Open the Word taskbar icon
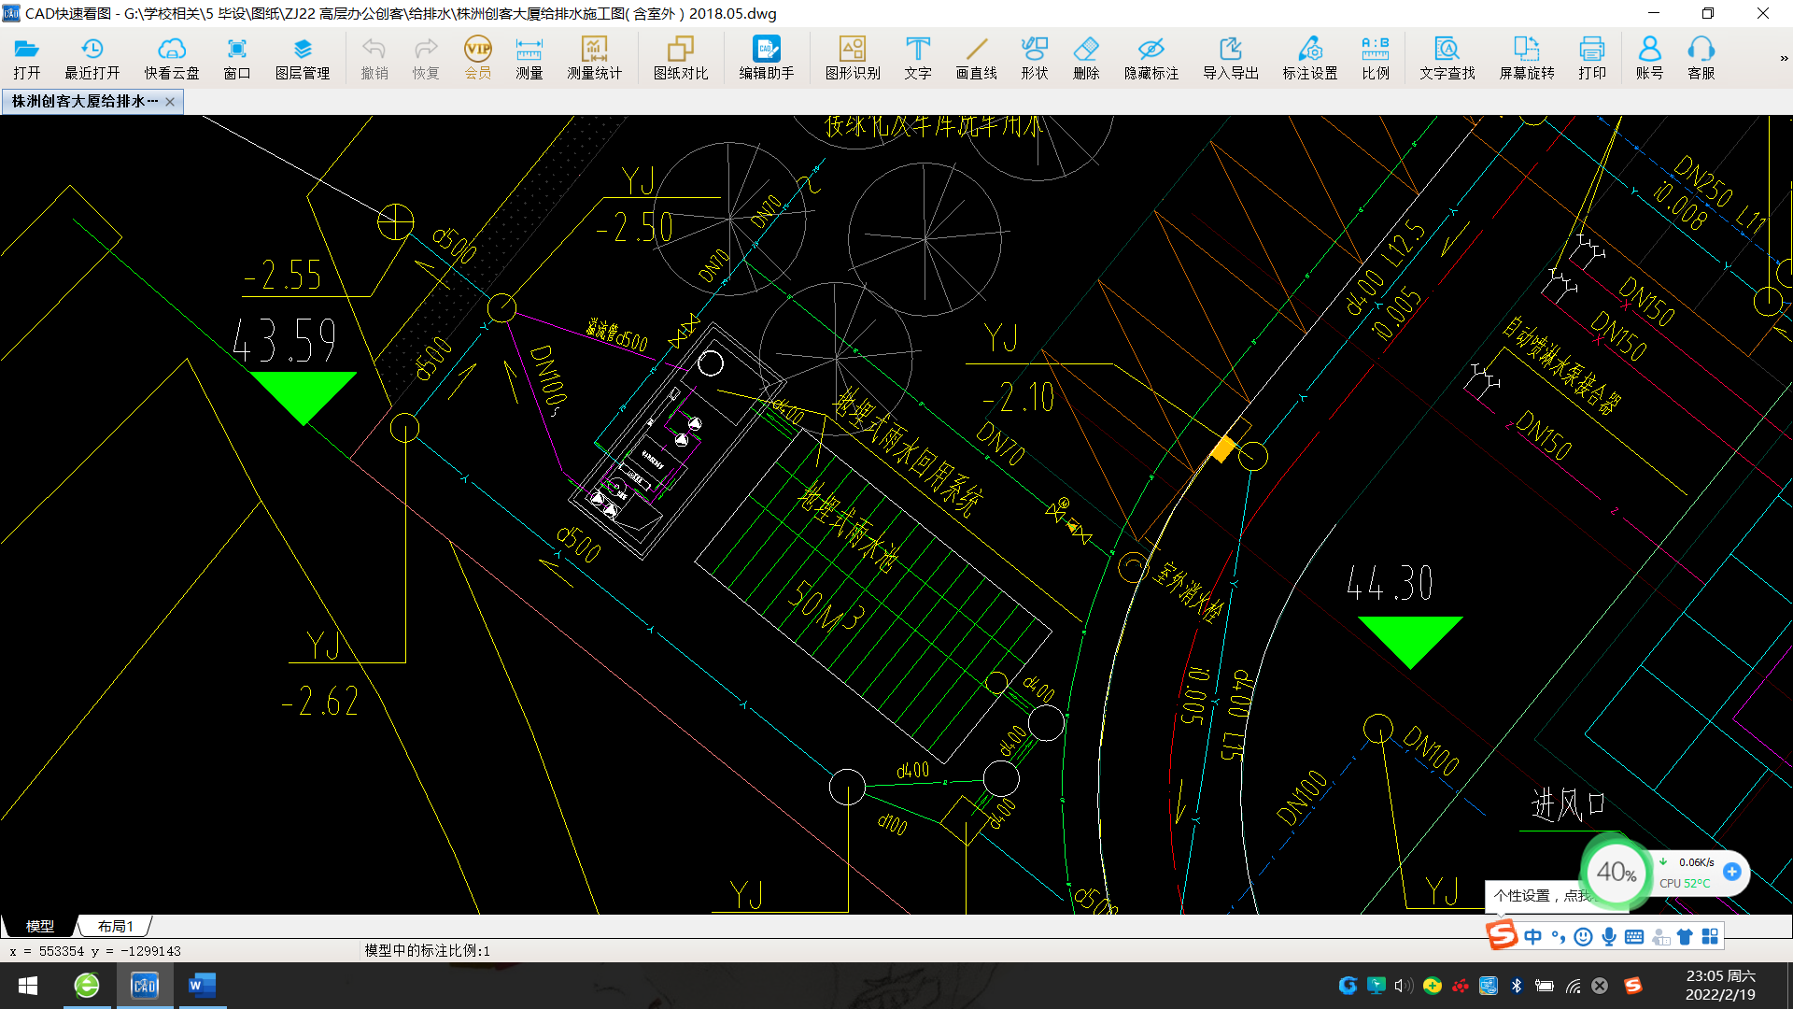 coord(202,986)
